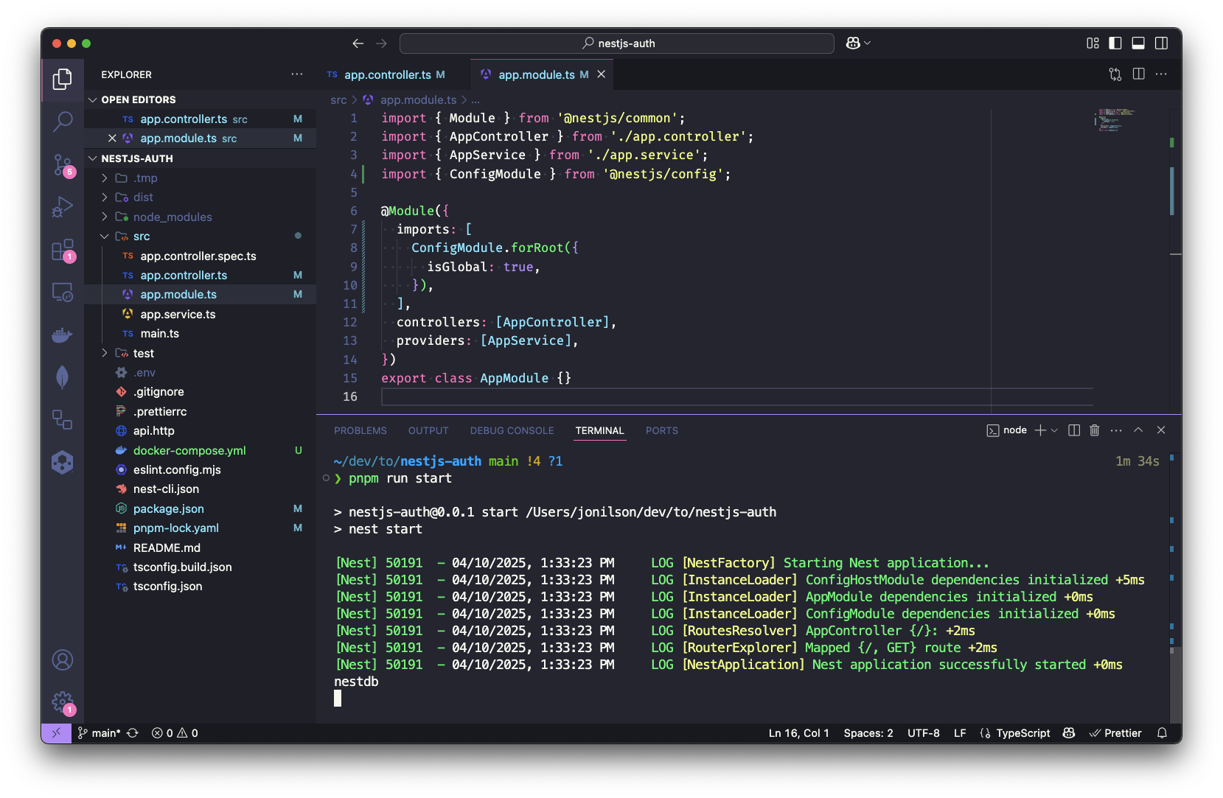Screen dimensions: 1223x798
Task: Kill terminal with trash icon
Action: point(1095,430)
